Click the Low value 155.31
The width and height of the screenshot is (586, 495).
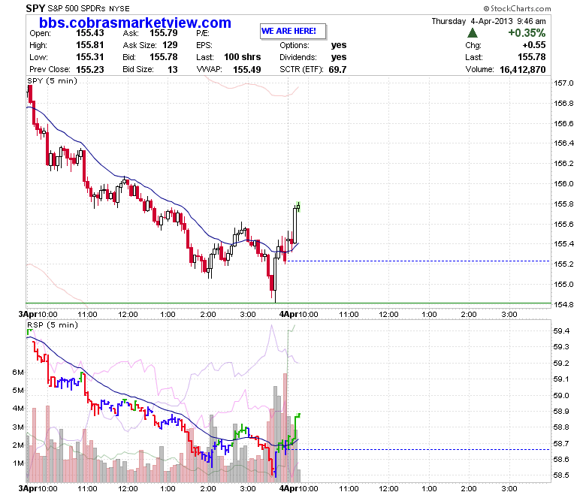89,57
